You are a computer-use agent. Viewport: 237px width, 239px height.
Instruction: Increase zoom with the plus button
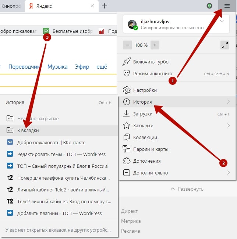[155, 45]
